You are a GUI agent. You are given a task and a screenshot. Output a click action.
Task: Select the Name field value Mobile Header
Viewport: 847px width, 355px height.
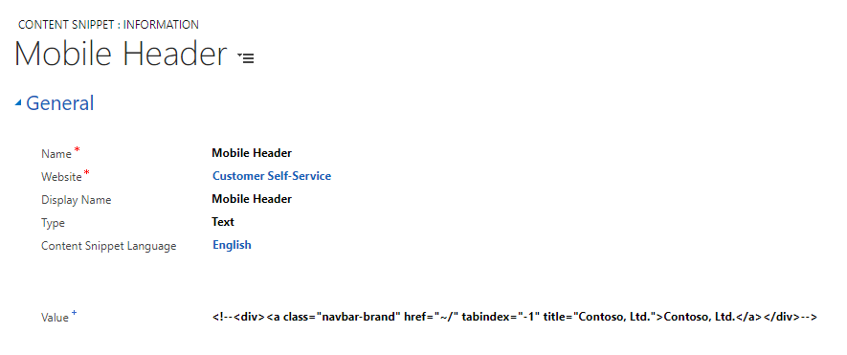click(252, 153)
